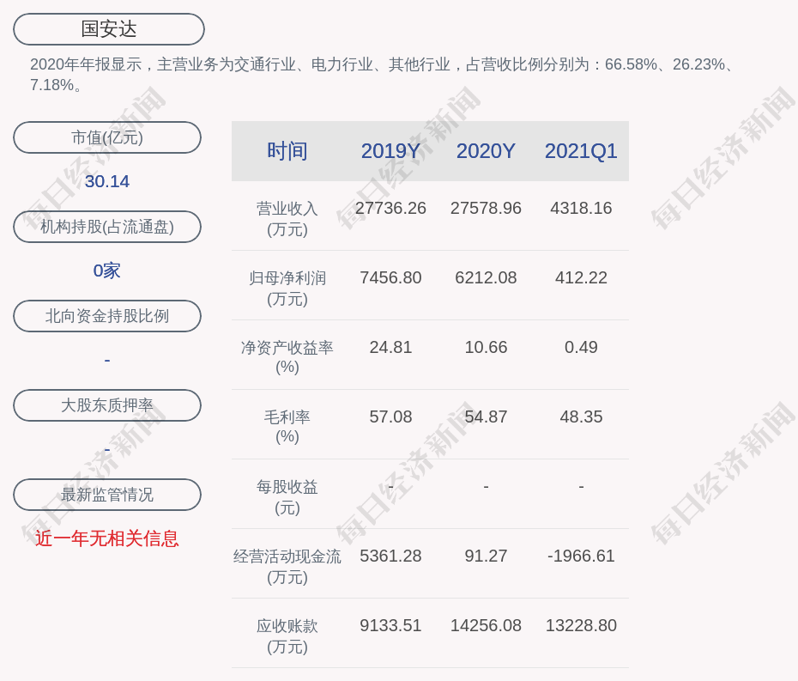Click the red 近一年无相关信息 notice

tap(107, 538)
